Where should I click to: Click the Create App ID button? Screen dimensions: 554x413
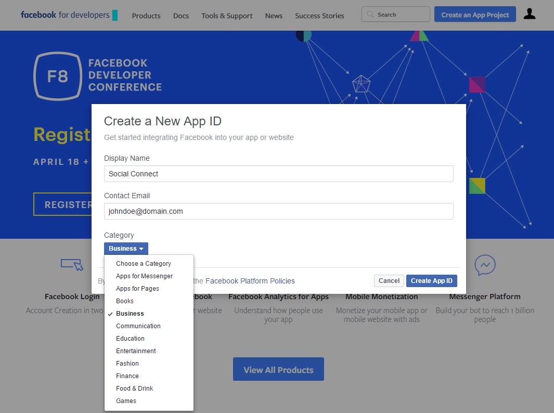431,281
